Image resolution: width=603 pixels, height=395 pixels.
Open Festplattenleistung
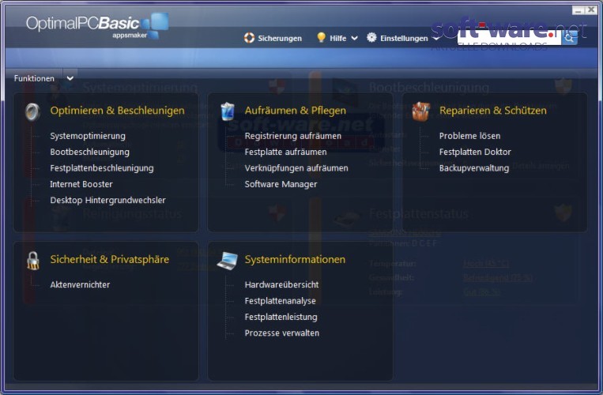click(281, 317)
